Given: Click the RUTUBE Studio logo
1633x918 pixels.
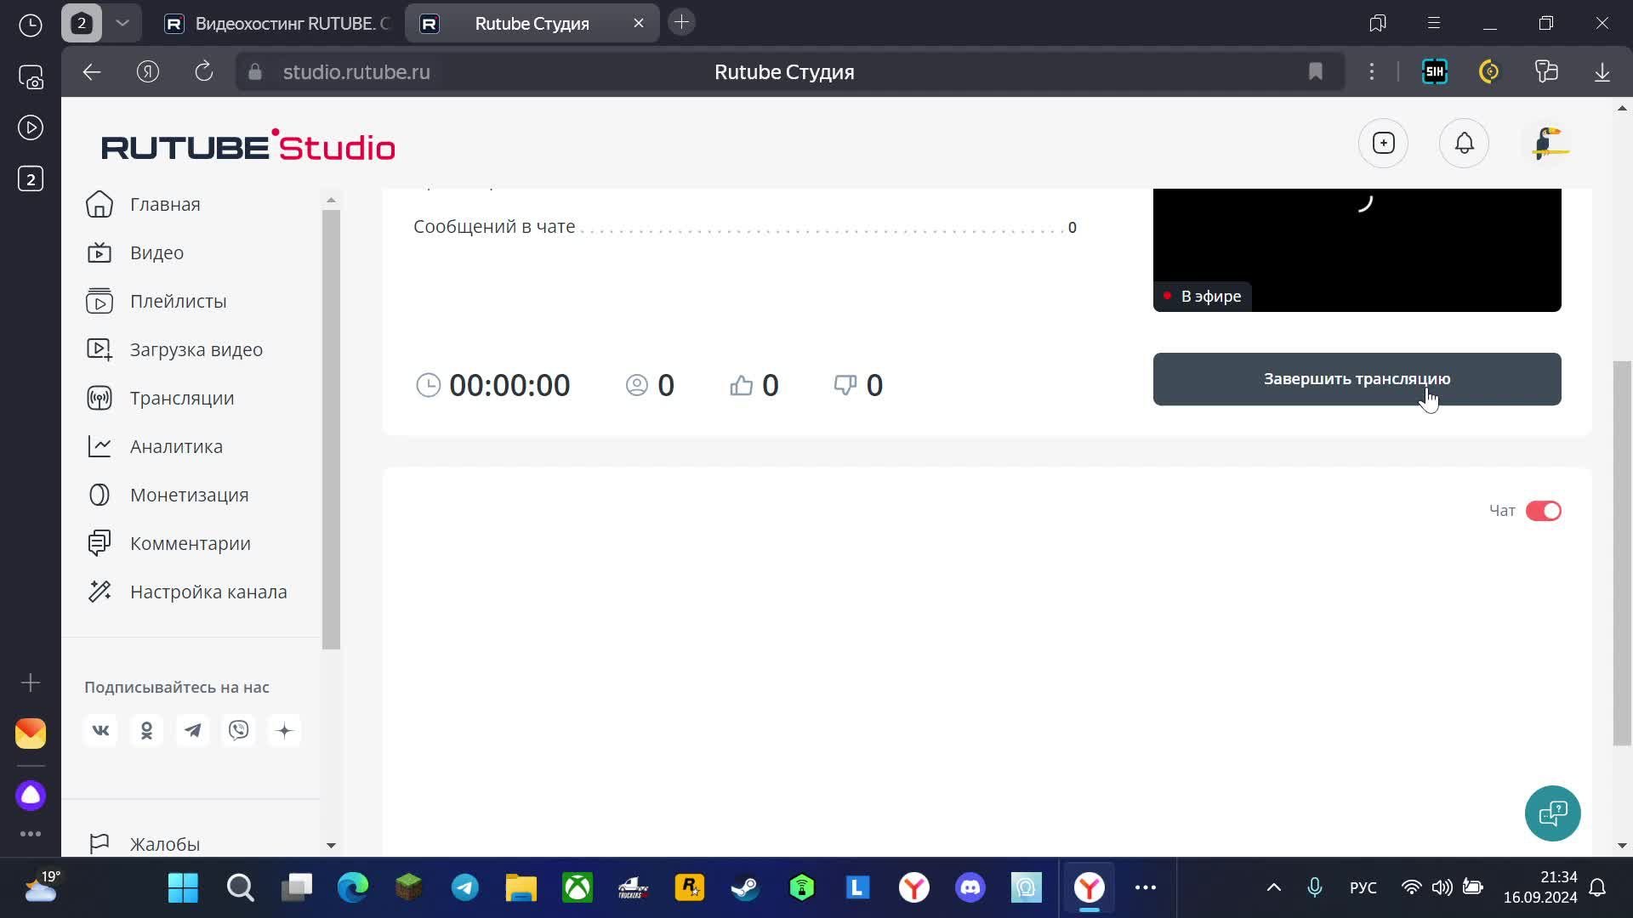Looking at the screenshot, I should click(248, 146).
